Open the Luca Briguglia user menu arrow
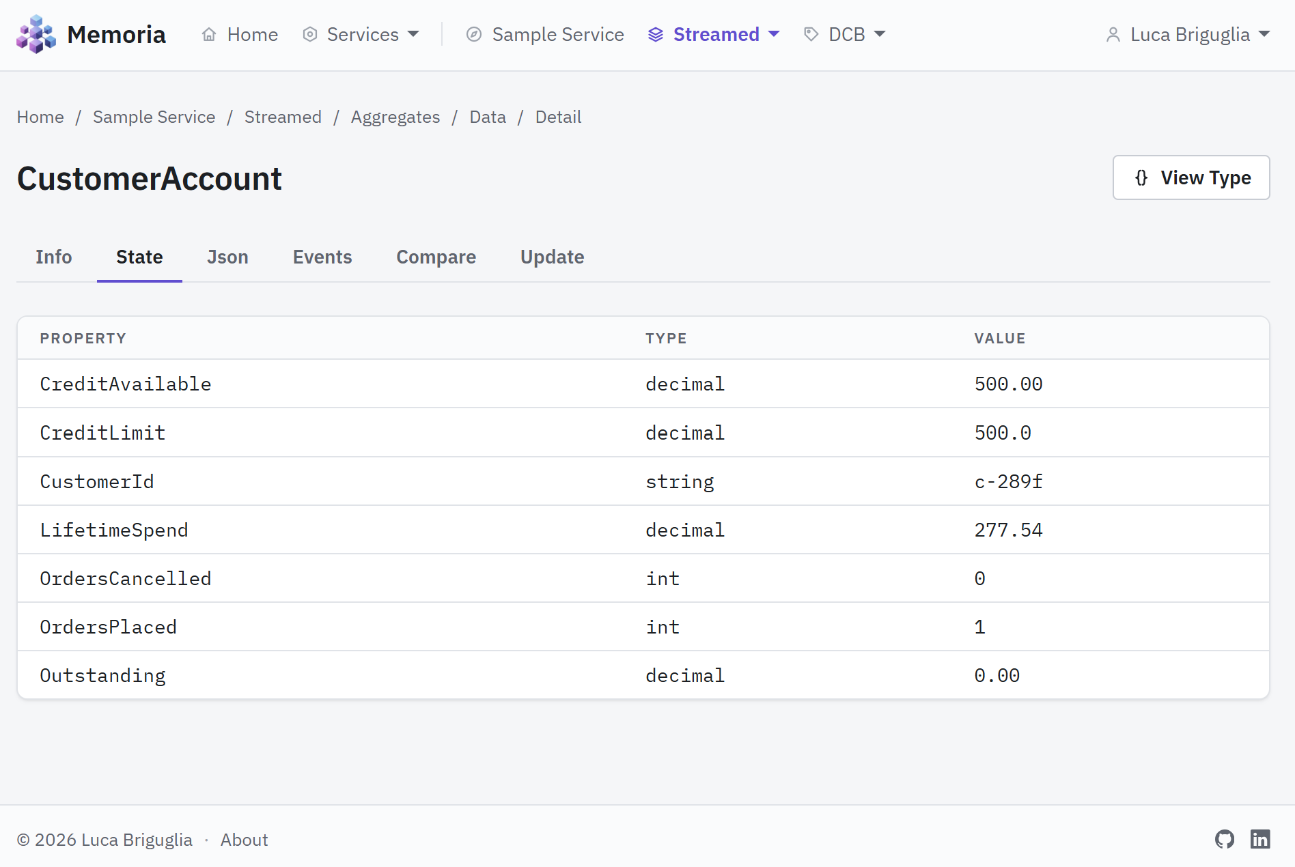 coord(1264,34)
